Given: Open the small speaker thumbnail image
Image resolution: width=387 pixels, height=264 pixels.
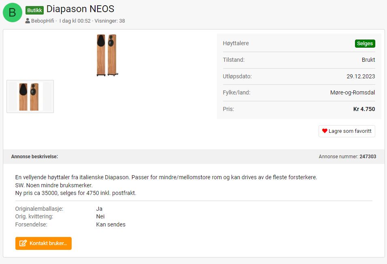Looking at the screenshot, I should (x=30, y=96).
